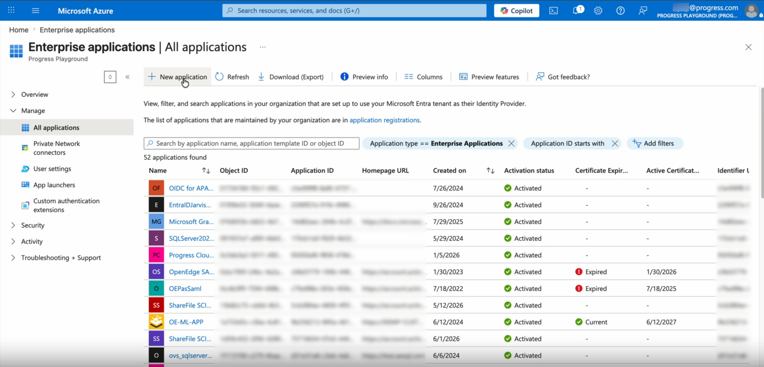This screenshot has width=764, height=367.
Task: Click the application name search field
Action: 252,143
